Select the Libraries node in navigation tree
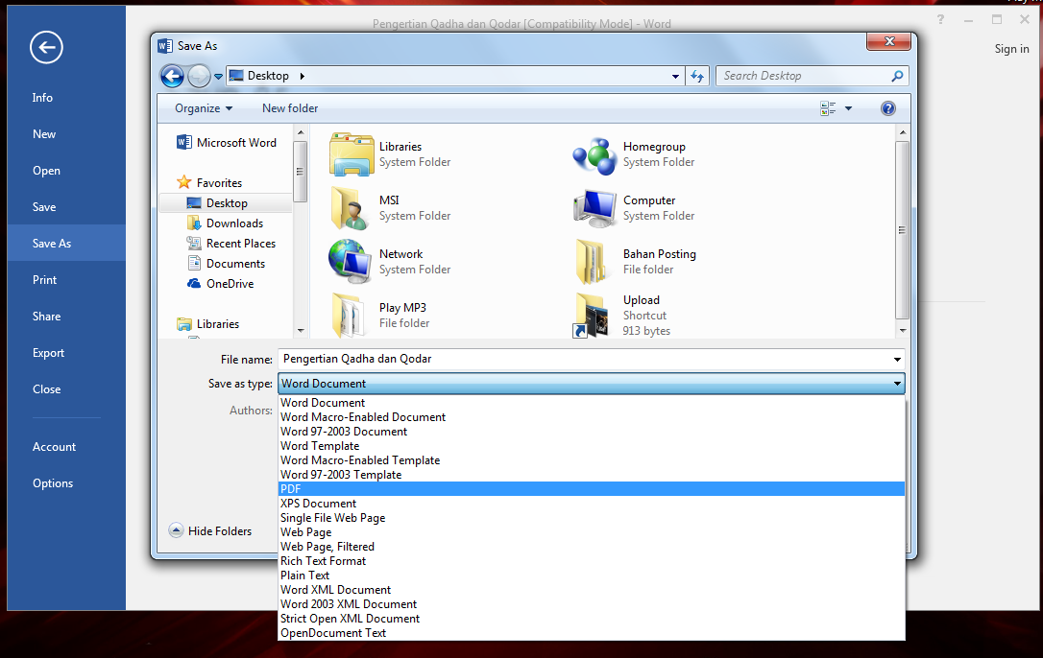The width and height of the screenshot is (1043, 658). tap(217, 324)
